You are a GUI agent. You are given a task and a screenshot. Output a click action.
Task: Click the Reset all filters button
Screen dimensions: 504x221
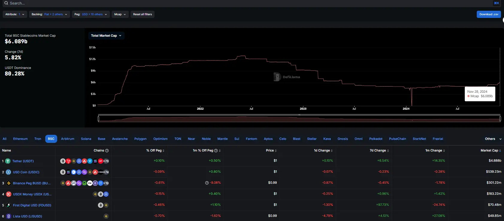point(143,14)
